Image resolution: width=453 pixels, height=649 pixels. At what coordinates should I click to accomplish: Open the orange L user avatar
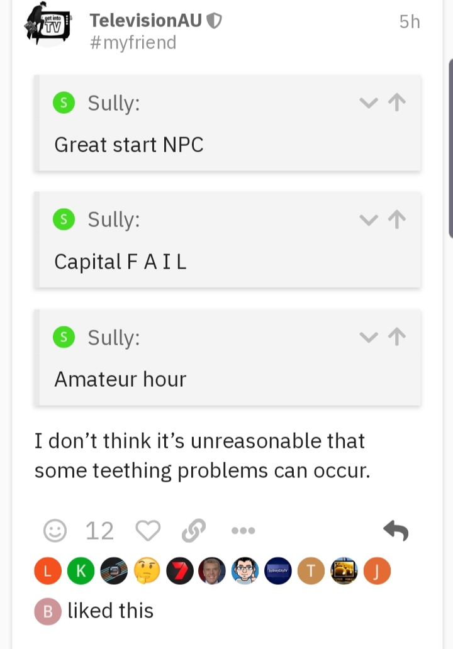click(47, 571)
